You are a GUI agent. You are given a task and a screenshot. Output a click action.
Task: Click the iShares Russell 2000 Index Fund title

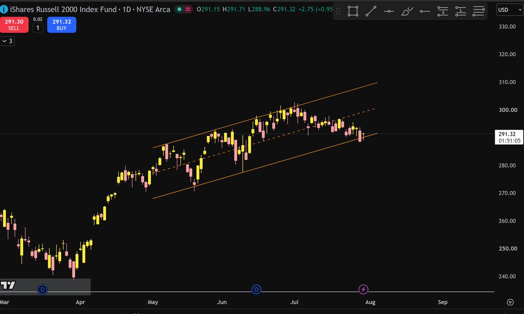[63, 10]
